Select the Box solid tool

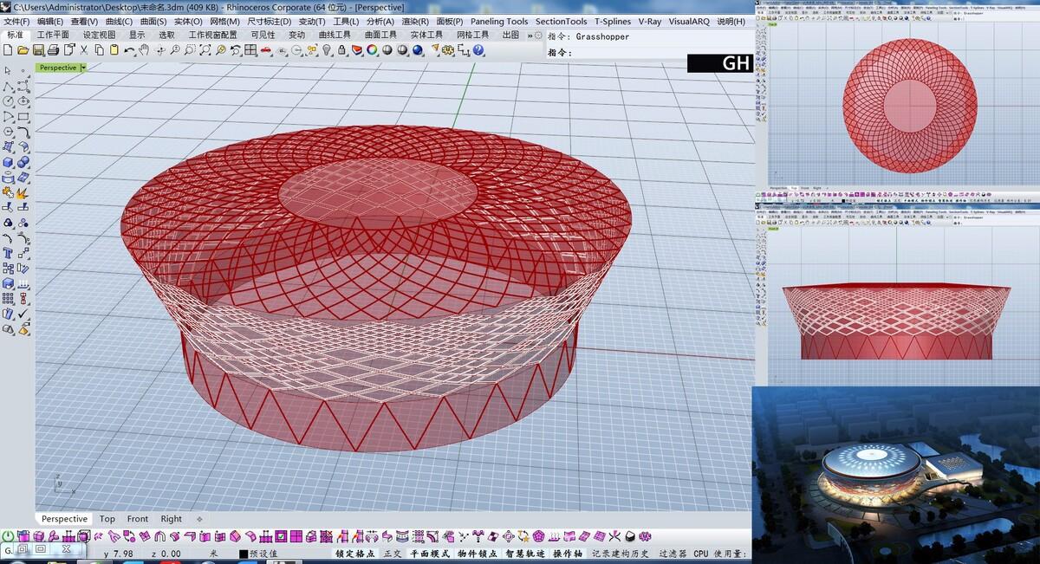click(8, 162)
